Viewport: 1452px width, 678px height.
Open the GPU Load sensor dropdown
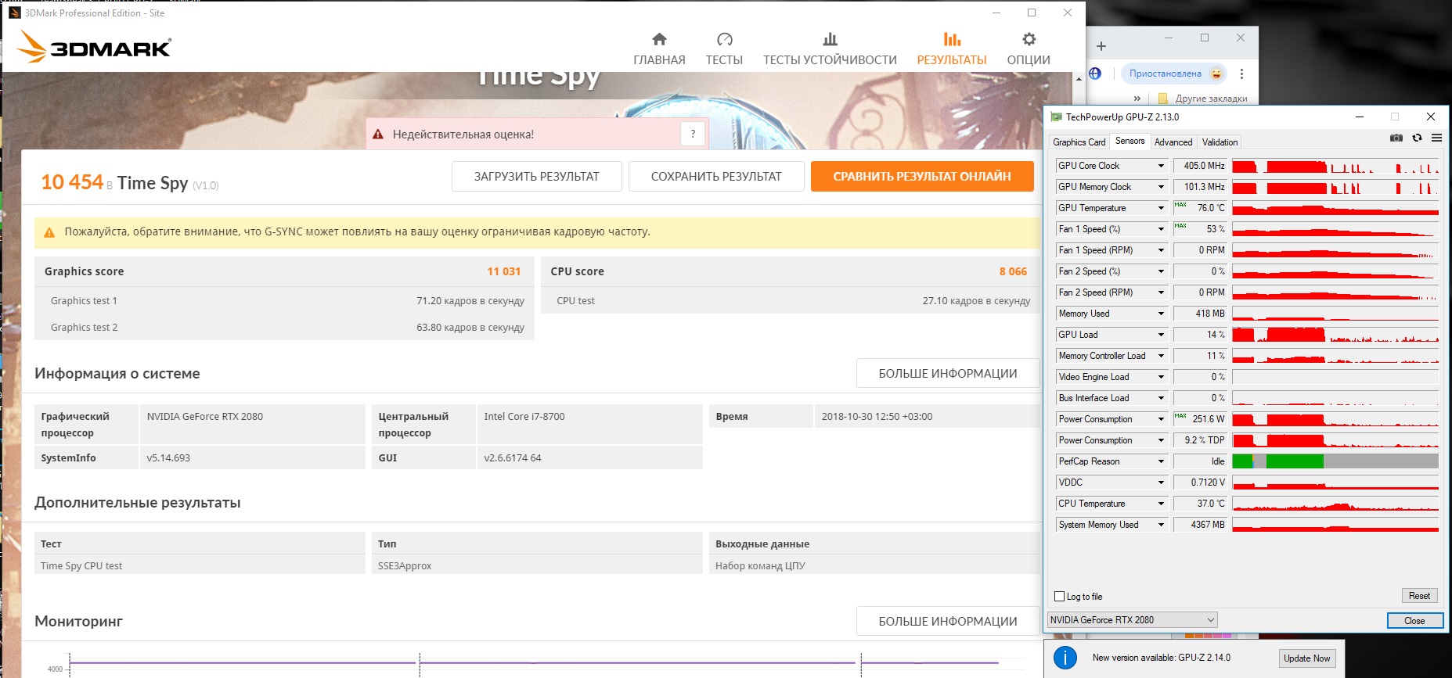pyautogui.click(x=1162, y=335)
